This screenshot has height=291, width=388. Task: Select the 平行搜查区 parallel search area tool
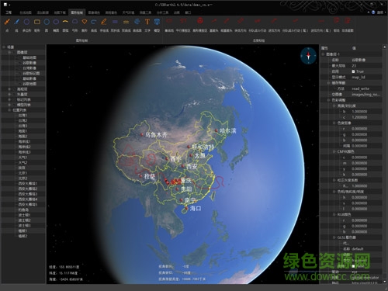[x=183, y=25]
